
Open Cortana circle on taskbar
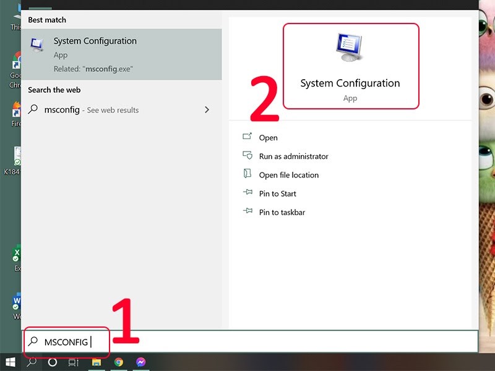[x=53, y=362]
